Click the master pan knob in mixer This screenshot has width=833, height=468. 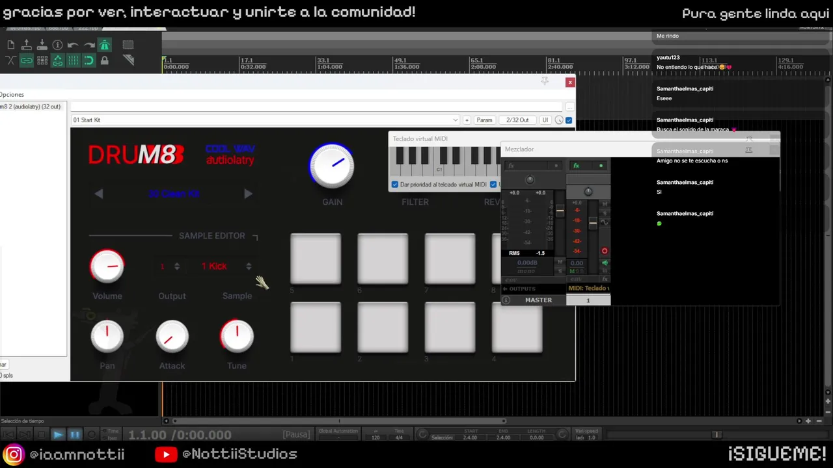pyautogui.click(x=530, y=179)
